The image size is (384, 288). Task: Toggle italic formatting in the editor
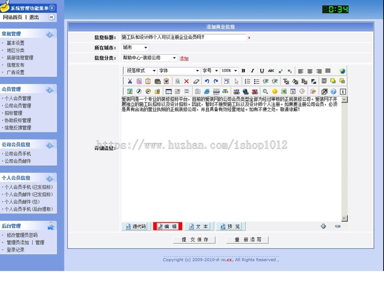click(253, 71)
